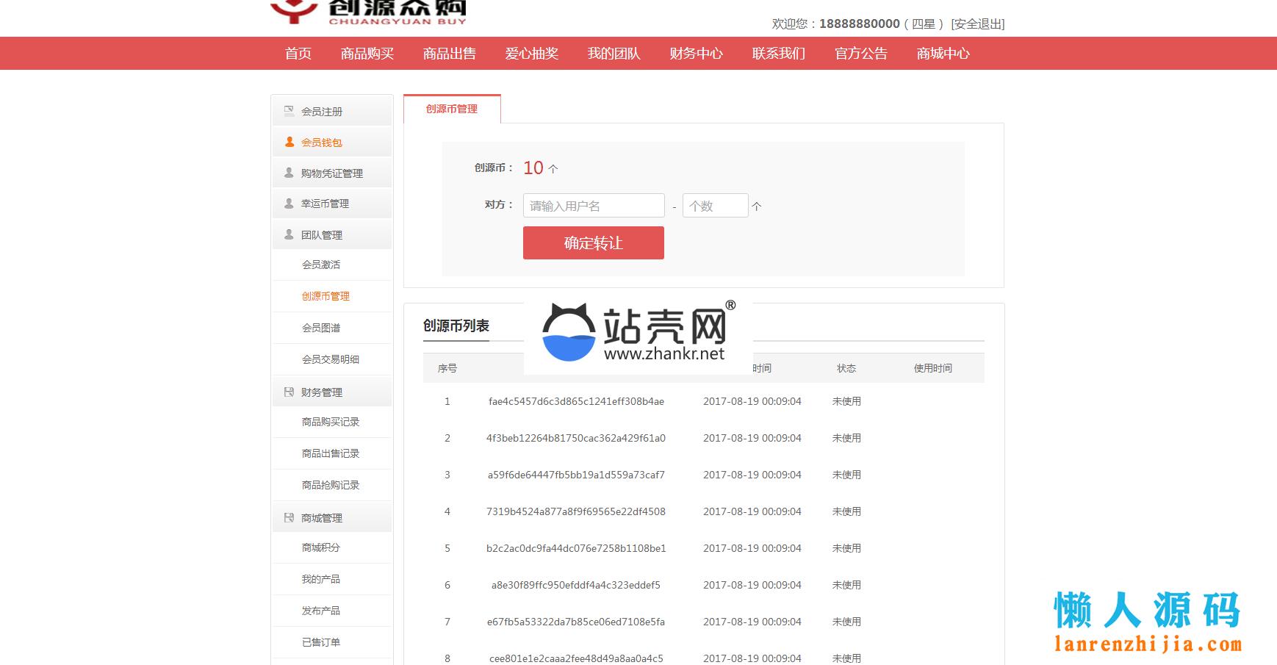
Task: Click the orange 会员钱包 user icon
Action: click(x=289, y=142)
